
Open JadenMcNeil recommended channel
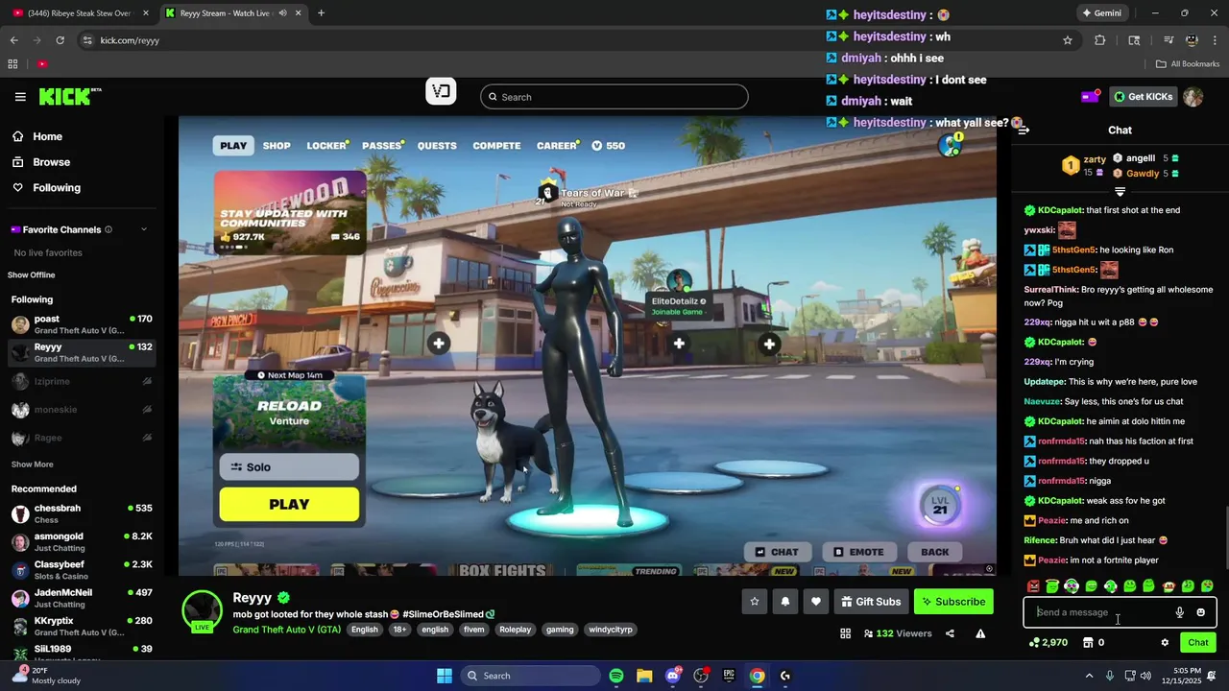pos(82,598)
